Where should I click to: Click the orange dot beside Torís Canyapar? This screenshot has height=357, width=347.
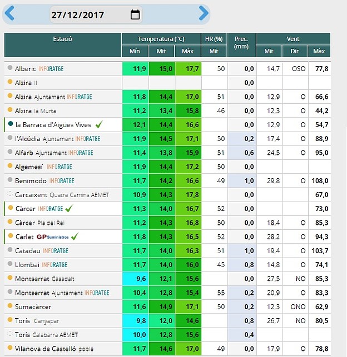coord(10,320)
